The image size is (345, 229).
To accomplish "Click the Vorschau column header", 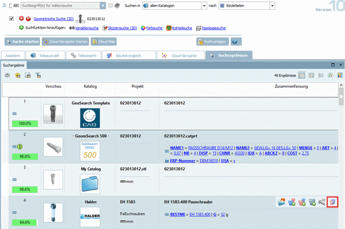I will pyautogui.click(x=53, y=87).
